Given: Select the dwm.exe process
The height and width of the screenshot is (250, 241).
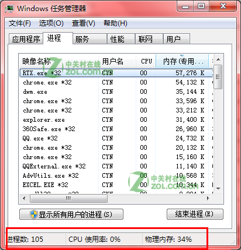Looking at the screenshot, I should click(116, 91).
